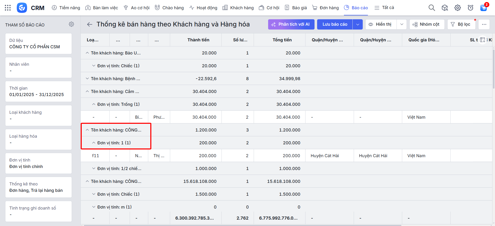
Task: Switch to the Khách hàng tab
Action: (x=238, y=8)
